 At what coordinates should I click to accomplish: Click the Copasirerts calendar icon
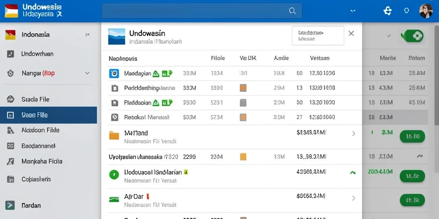pyautogui.click(x=10, y=179)
